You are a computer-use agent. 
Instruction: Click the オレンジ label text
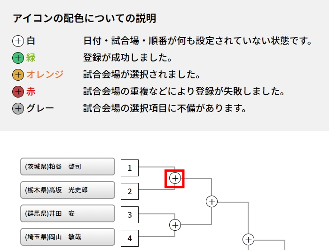tap(45, 75)
